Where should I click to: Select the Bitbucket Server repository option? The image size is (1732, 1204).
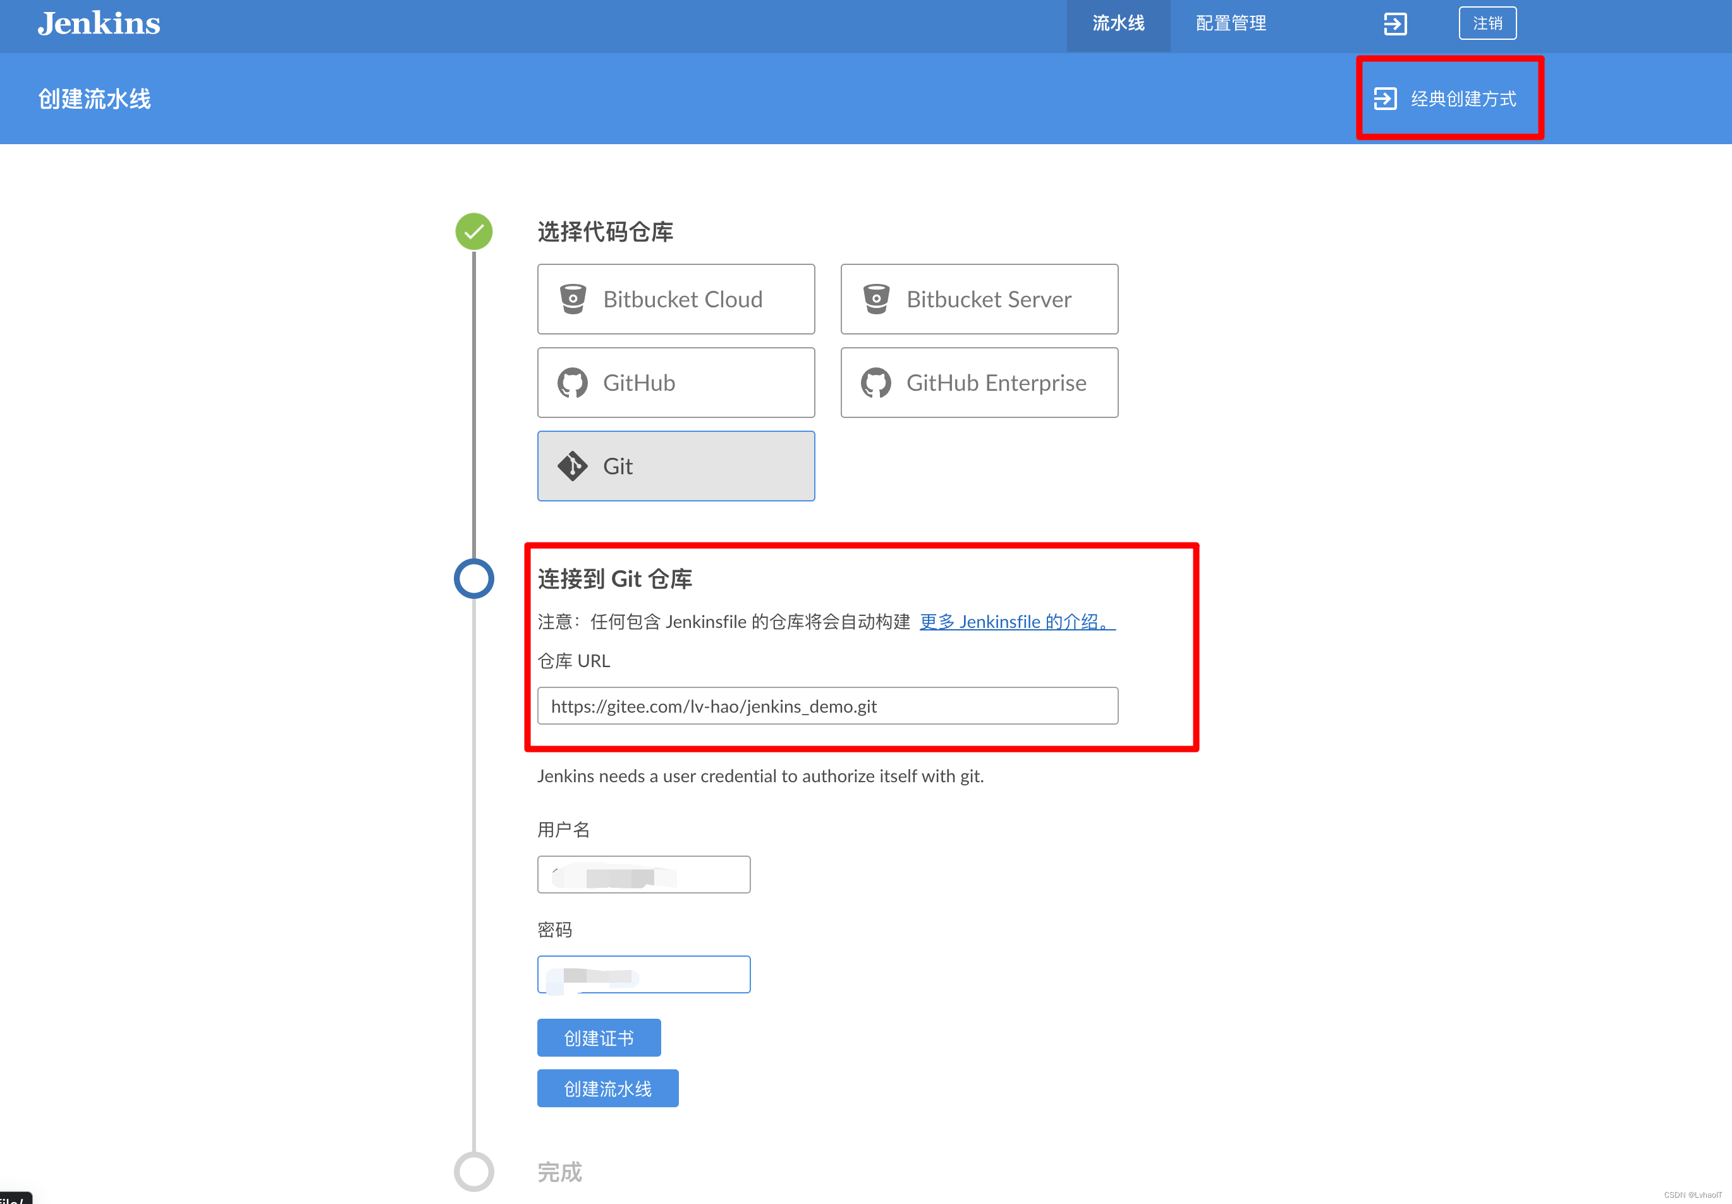979,298
